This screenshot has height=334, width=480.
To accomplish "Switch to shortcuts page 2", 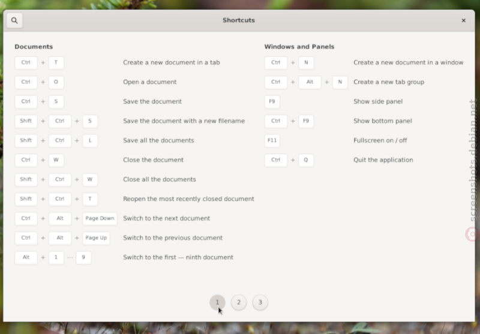I will tap(239, 302).
